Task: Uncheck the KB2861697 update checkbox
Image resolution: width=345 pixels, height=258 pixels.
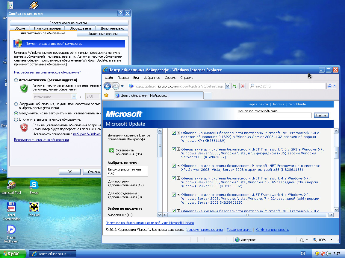Action: [x=174, y=149]
